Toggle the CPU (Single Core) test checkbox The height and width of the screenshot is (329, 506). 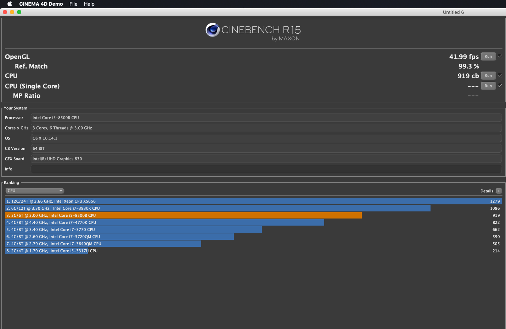pos(500,86)
